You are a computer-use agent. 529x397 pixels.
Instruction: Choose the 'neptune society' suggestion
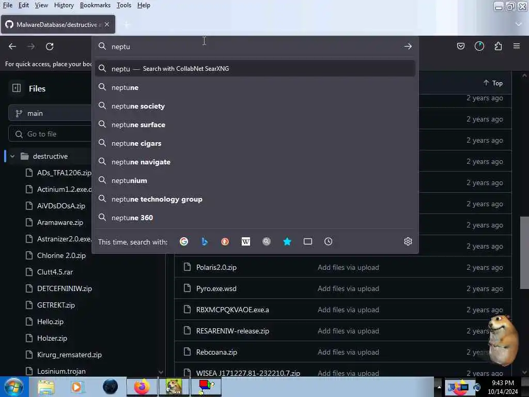click(x=255, y=106)
